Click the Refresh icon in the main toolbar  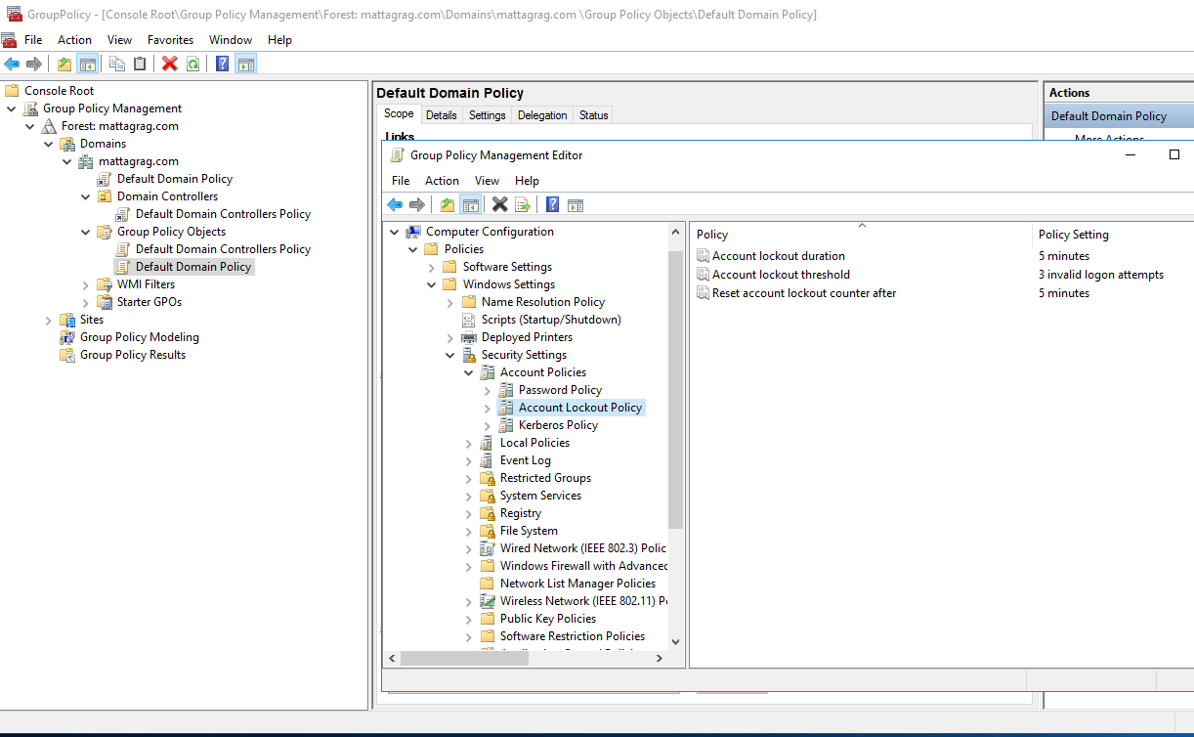click(x=193, y=63)
